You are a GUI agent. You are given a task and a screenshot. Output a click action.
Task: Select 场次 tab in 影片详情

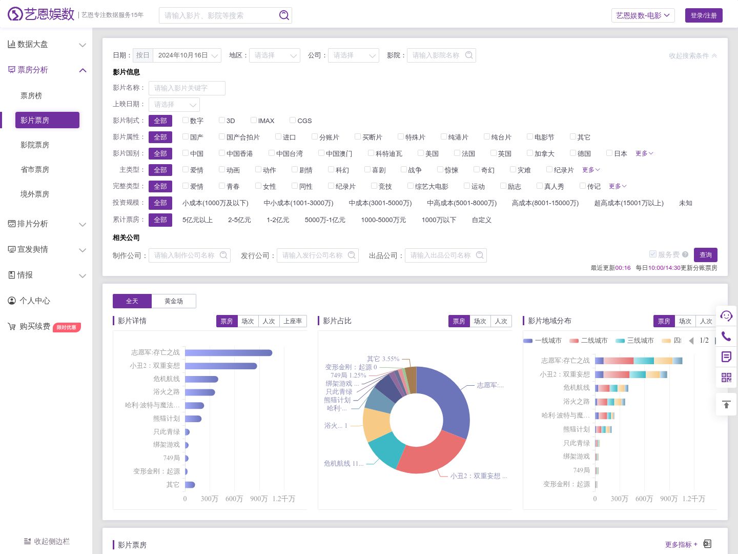pos(248,321)
